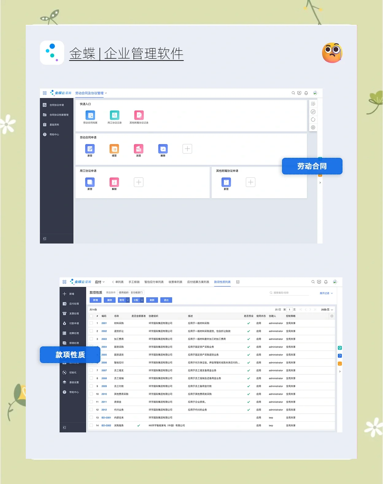Click swap arrows icon on right toolbar
The image size is (383, 484).
tap(313, 112)
